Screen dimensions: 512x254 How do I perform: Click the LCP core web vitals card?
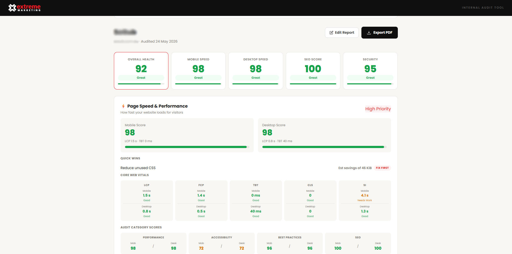coord(147,201)
